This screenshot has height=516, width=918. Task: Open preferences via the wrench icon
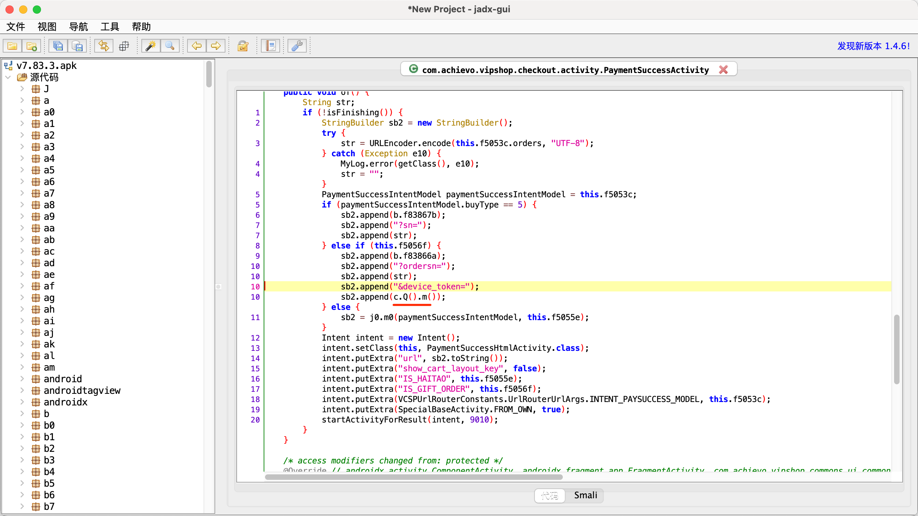297,46
